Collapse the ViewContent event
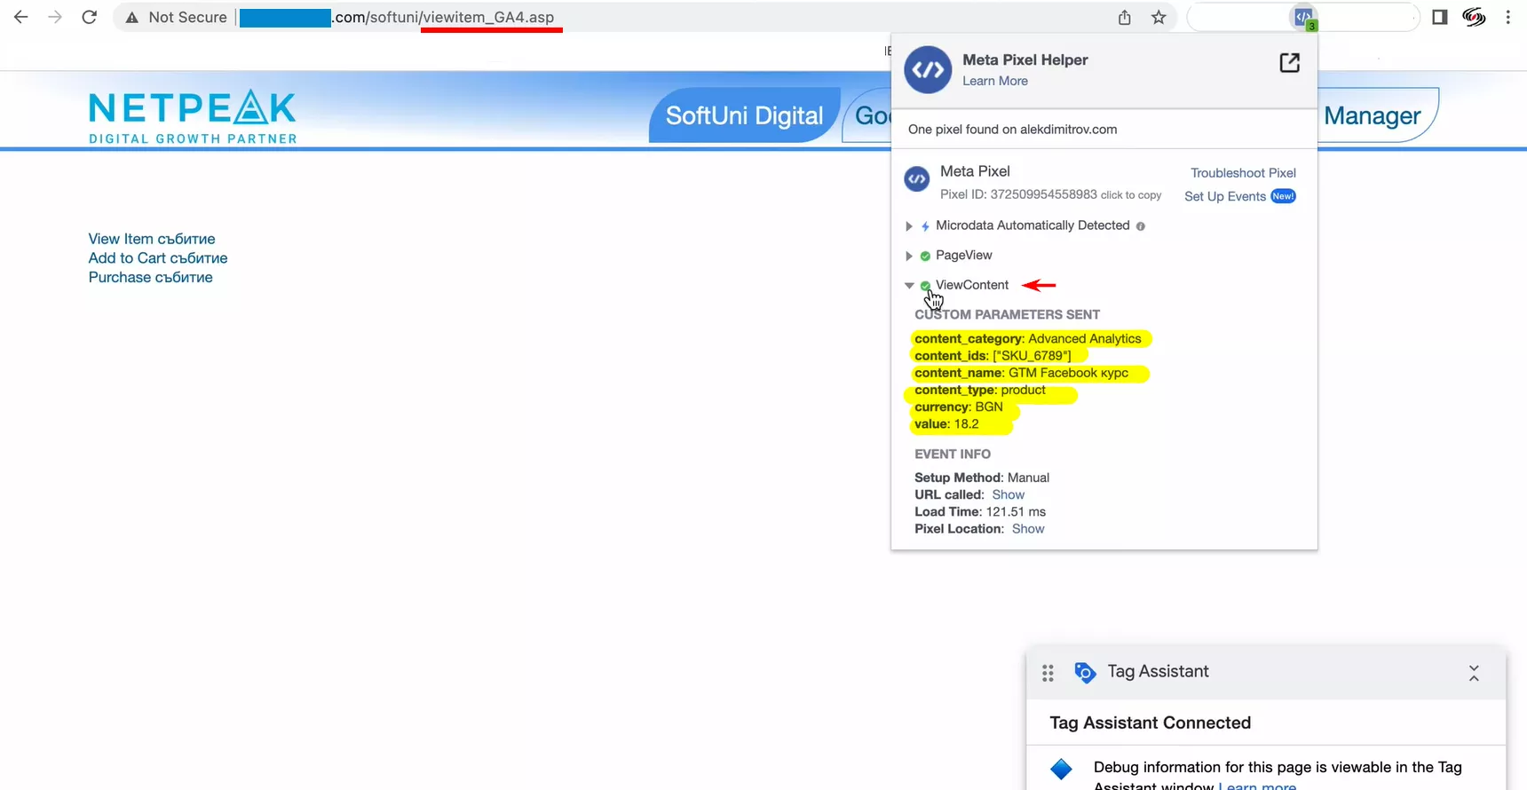1527x790 pixels. [x=909, y=285]
